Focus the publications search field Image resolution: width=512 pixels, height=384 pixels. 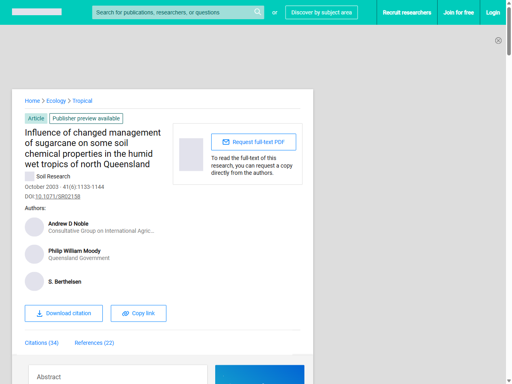click(x=172, y=12)
